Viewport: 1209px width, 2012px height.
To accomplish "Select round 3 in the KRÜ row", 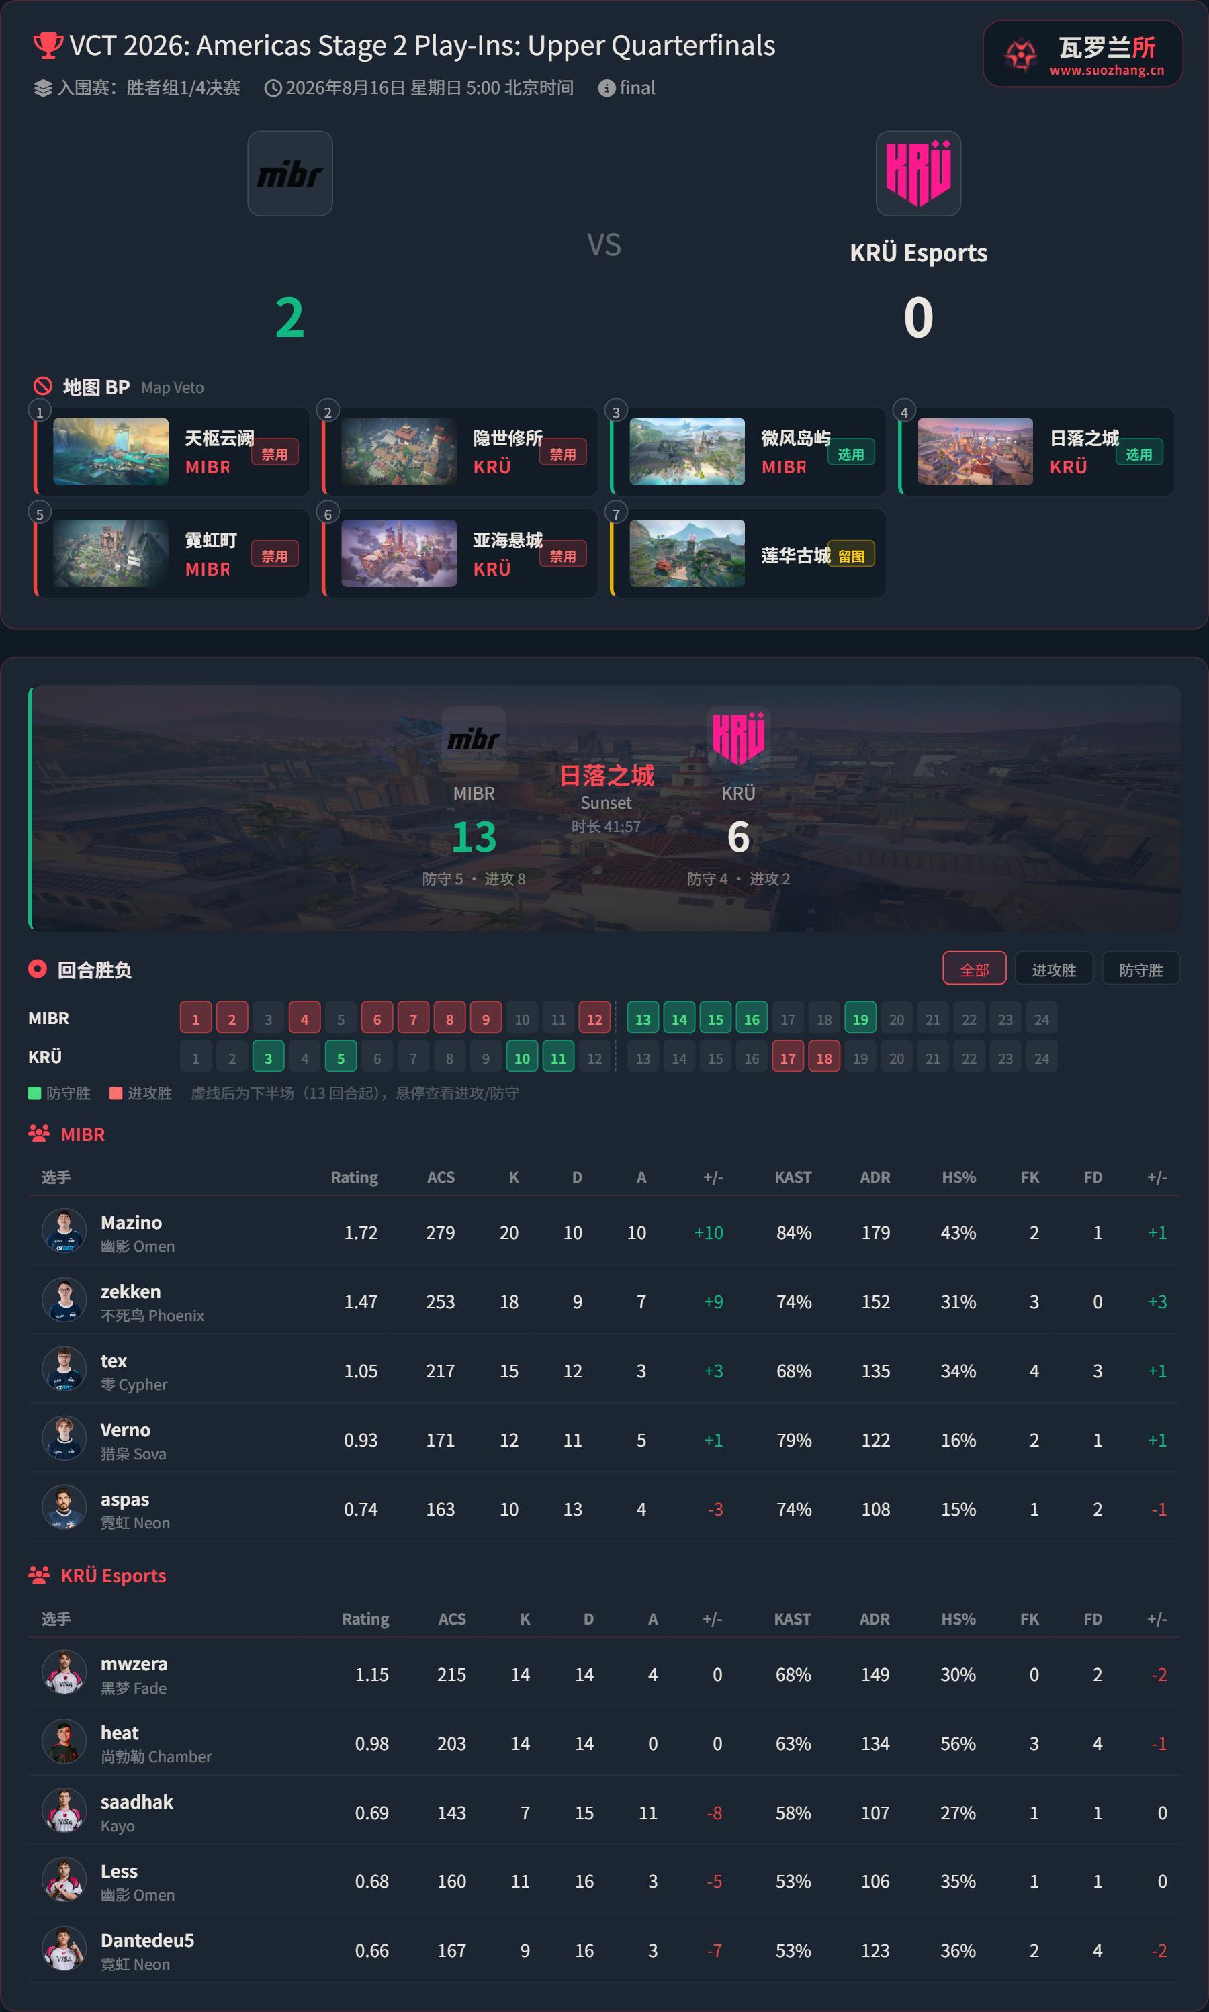I will coord(268,1057).
